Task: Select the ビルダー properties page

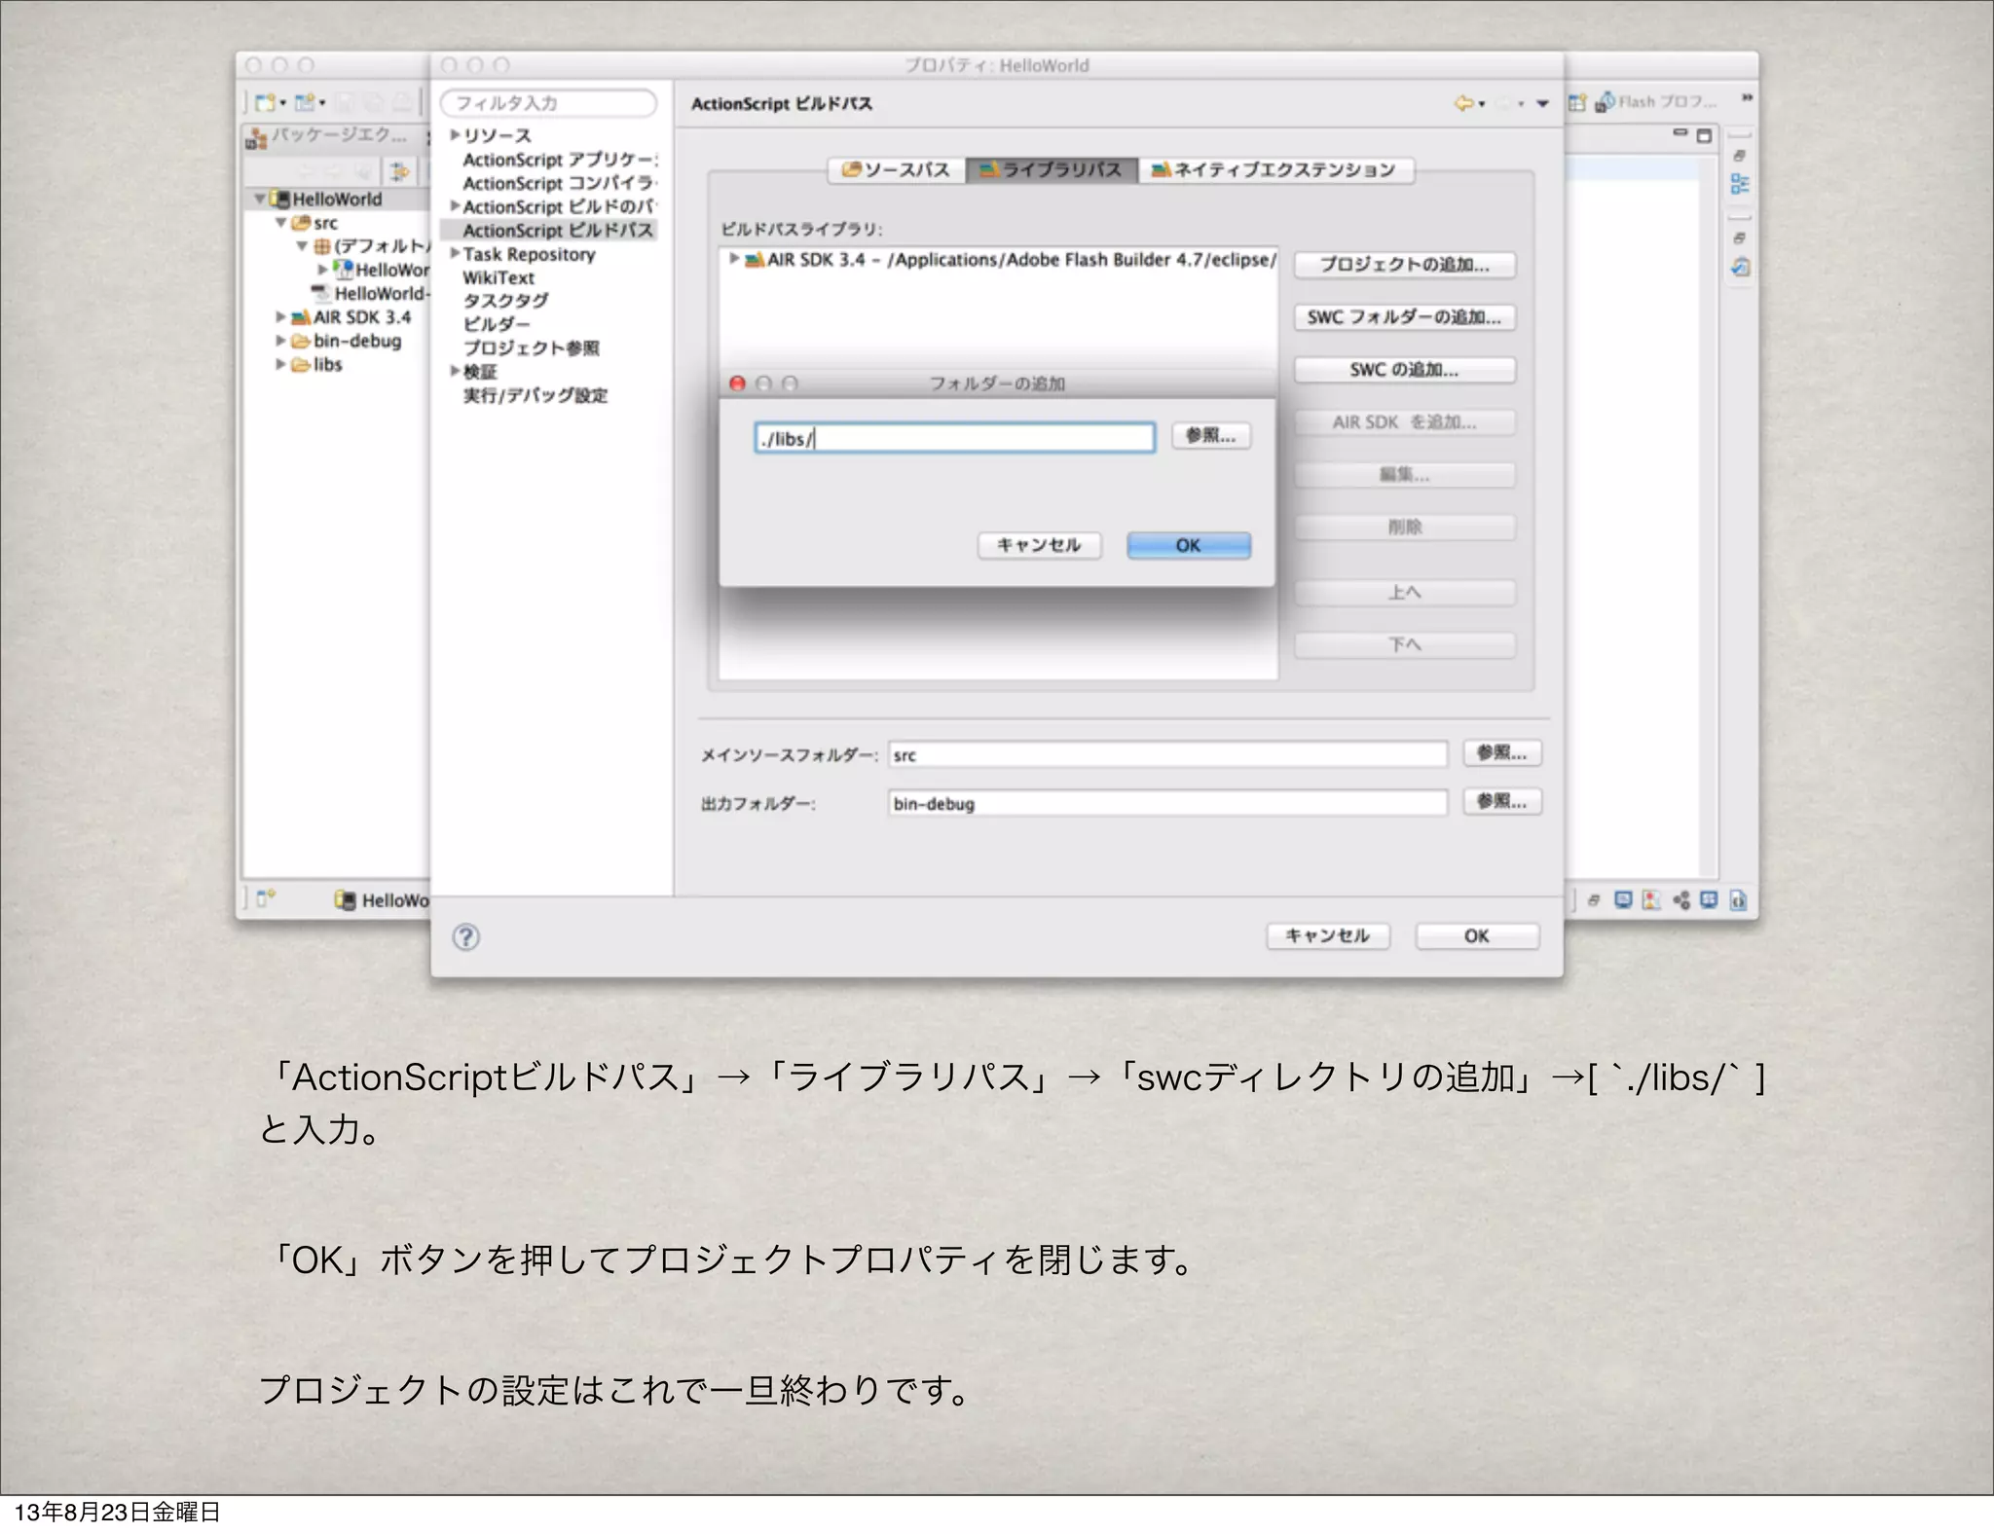Action: coord(497,324)
